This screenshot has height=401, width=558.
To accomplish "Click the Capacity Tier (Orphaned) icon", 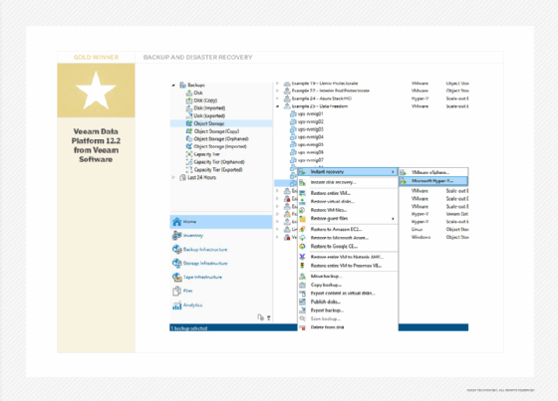I will 189,162.
